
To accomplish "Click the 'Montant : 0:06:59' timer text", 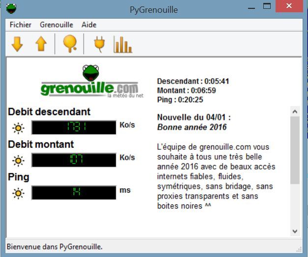I will pos(186,90).
